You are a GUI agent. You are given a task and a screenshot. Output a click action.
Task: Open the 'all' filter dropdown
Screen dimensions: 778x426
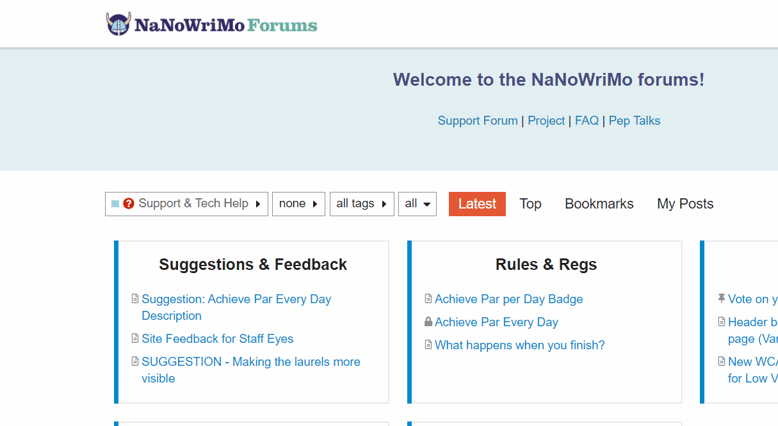tap(417, 204)
